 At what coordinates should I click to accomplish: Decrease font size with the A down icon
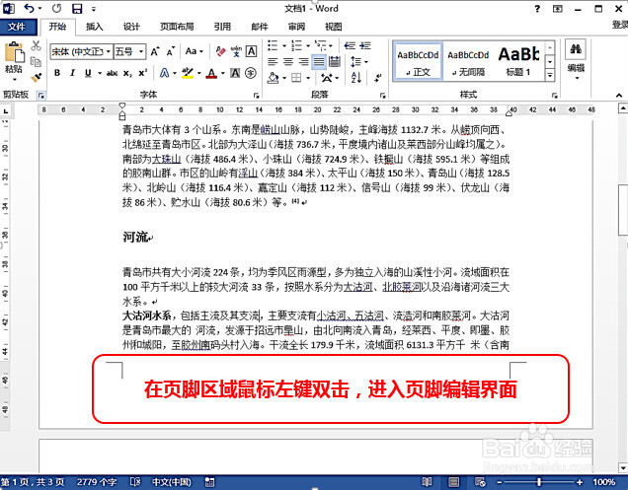point(171,51)
